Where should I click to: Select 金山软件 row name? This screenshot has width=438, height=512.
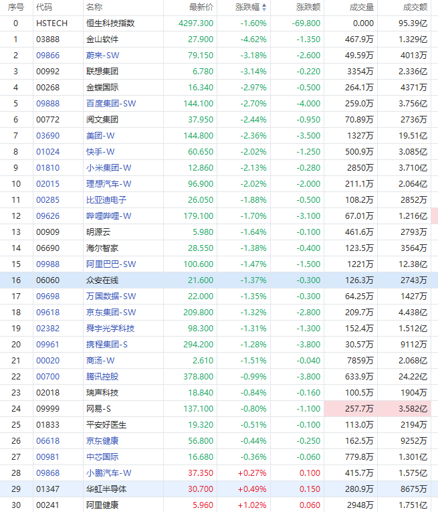click(x=102, y=39)
